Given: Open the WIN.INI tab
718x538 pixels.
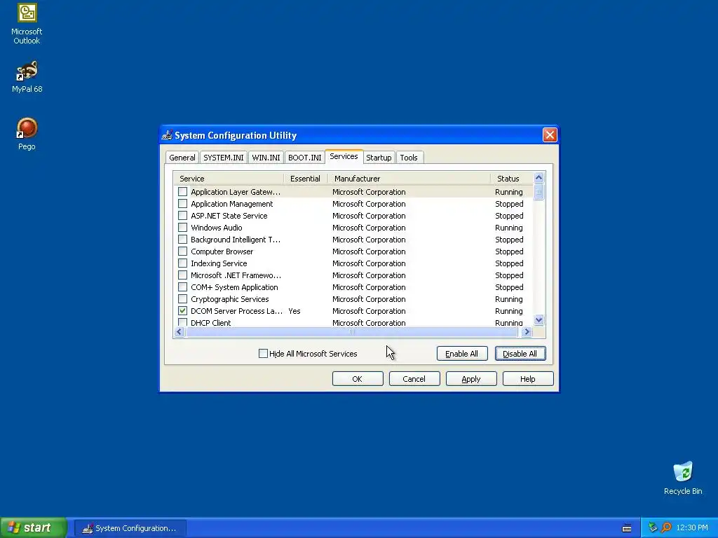Looking at the screenshot, I should [x=266, y=158].
